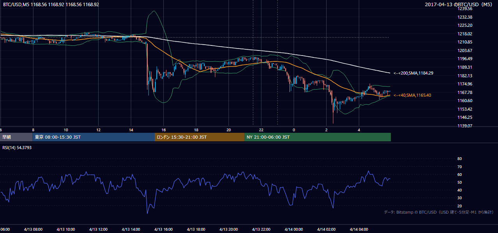498x233 pixels.
Task: Click the 4/13 14:00 date label
Action: pyautogui.click(x=131, y=229)
